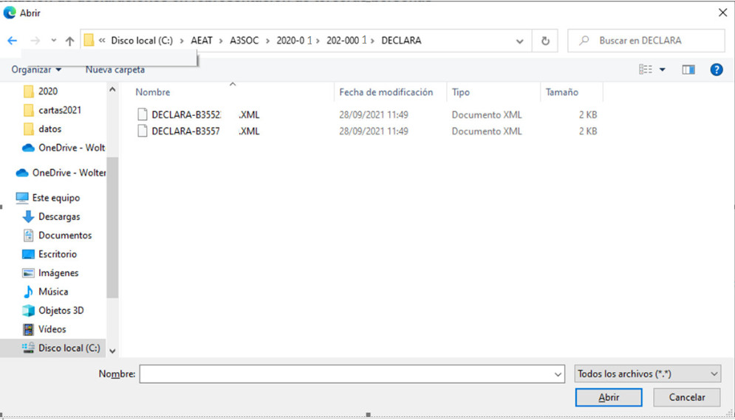Navigate up one folder level arrow
The image size is (735, 420).
pos(70,41)
